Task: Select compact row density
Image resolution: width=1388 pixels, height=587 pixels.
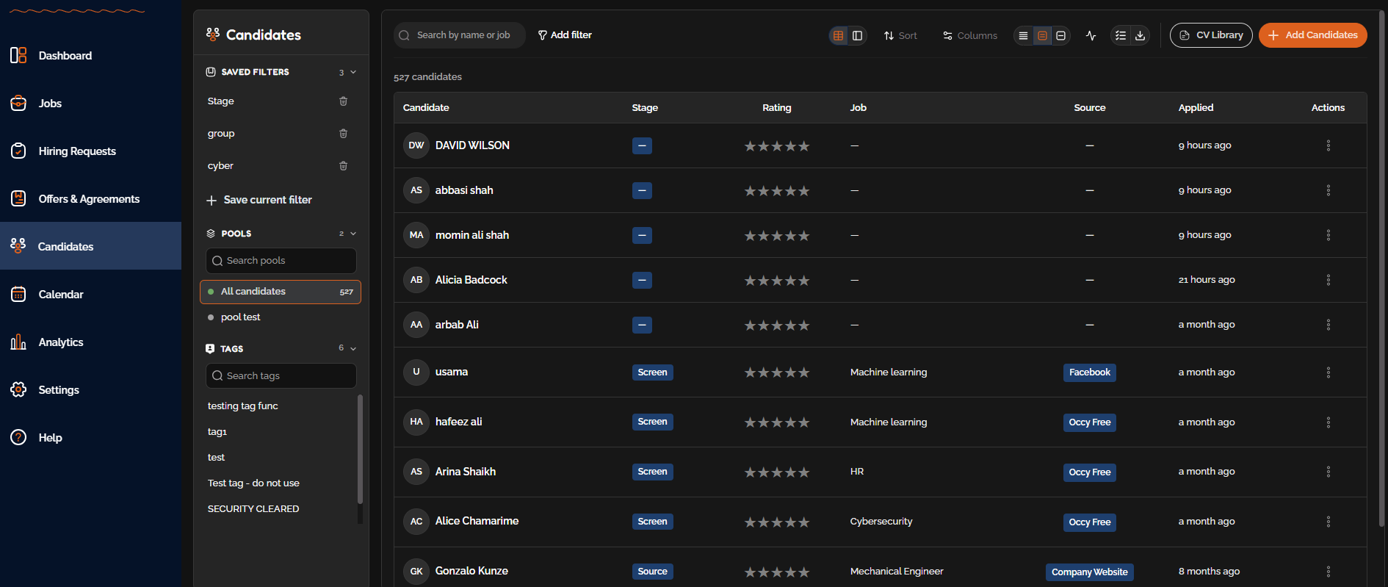Action: pyautogui.click(x=1023, y=35)
